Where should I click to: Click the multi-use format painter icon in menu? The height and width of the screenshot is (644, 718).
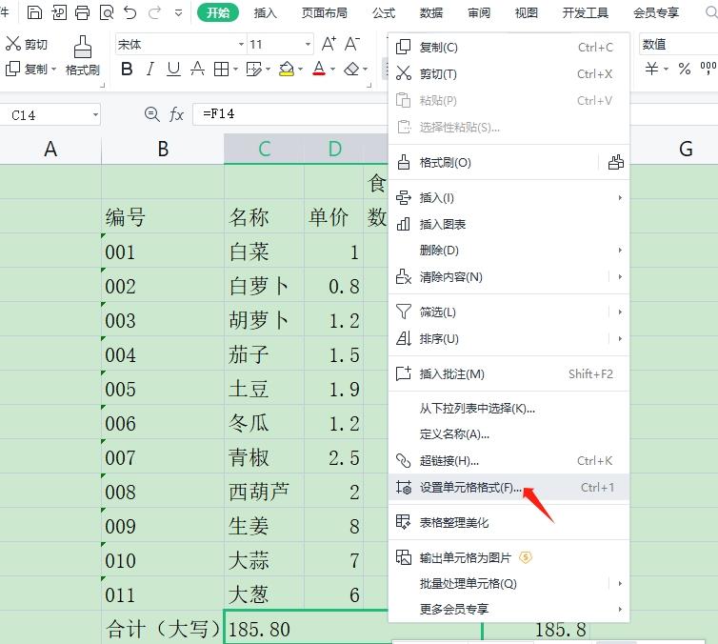click(x=616, y=162)
